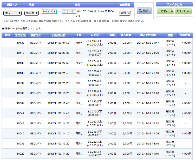The image size is (196, 160).
Task: Click the magnifier icon in the 検索 button
Action: [140, 11]
